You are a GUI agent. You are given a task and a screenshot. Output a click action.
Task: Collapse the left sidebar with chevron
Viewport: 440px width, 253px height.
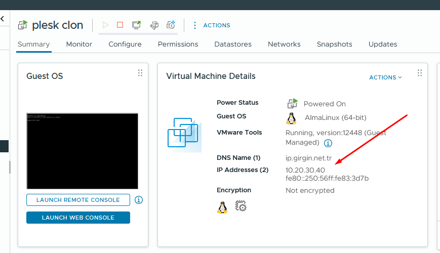[x=3, y=19]
